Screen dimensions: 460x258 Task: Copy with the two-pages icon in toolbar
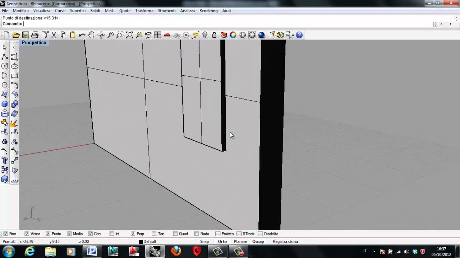tap(63, 35)
